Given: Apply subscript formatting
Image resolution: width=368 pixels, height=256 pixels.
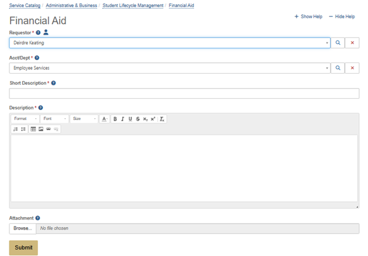Looking at the screenshot, I should (x=145, y=119).
